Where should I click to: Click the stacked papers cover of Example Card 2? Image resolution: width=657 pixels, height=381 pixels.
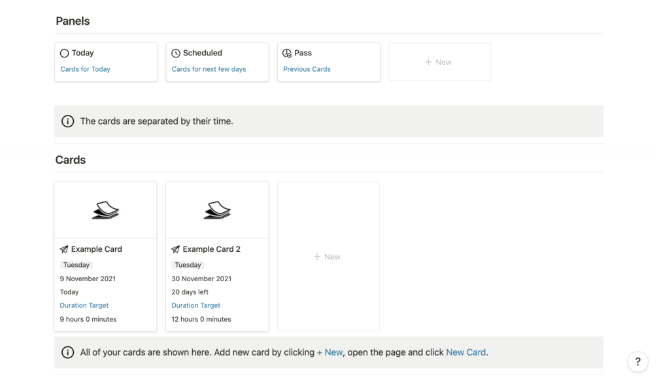point(217,210)
